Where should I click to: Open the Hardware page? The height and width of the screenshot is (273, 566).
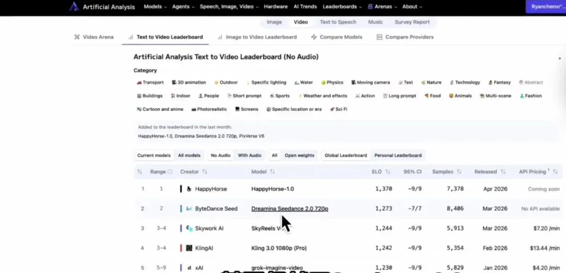[x=276, y=6]
